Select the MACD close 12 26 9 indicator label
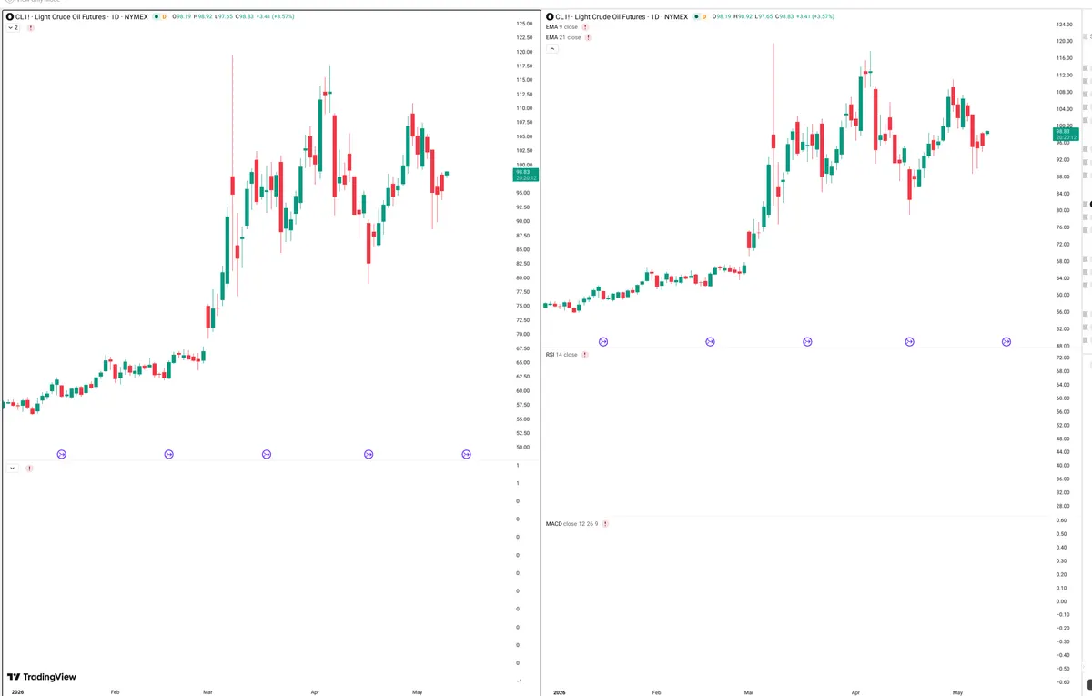Screen dimensions: 1092x696 tap(572, 524)
